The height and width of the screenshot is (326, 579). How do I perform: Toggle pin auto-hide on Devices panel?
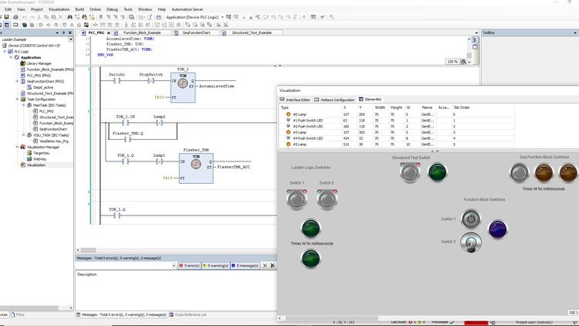63,33
